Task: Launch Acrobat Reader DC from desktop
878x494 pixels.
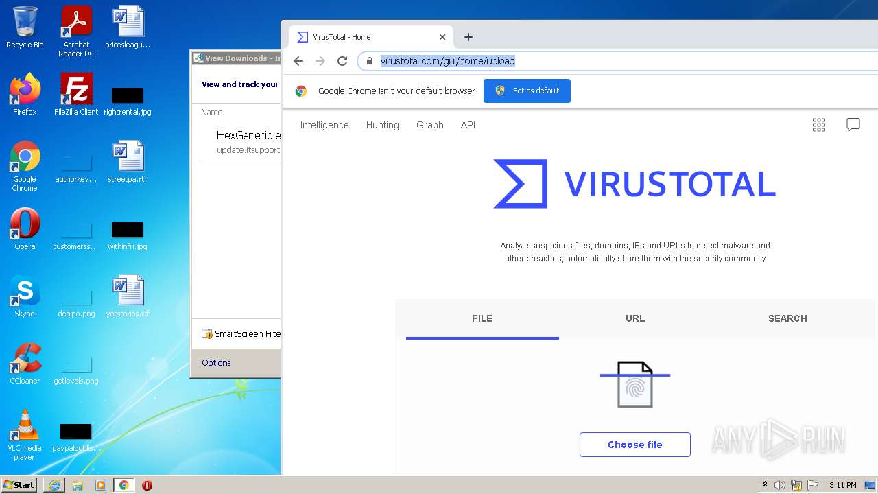Action: [76, 32]
